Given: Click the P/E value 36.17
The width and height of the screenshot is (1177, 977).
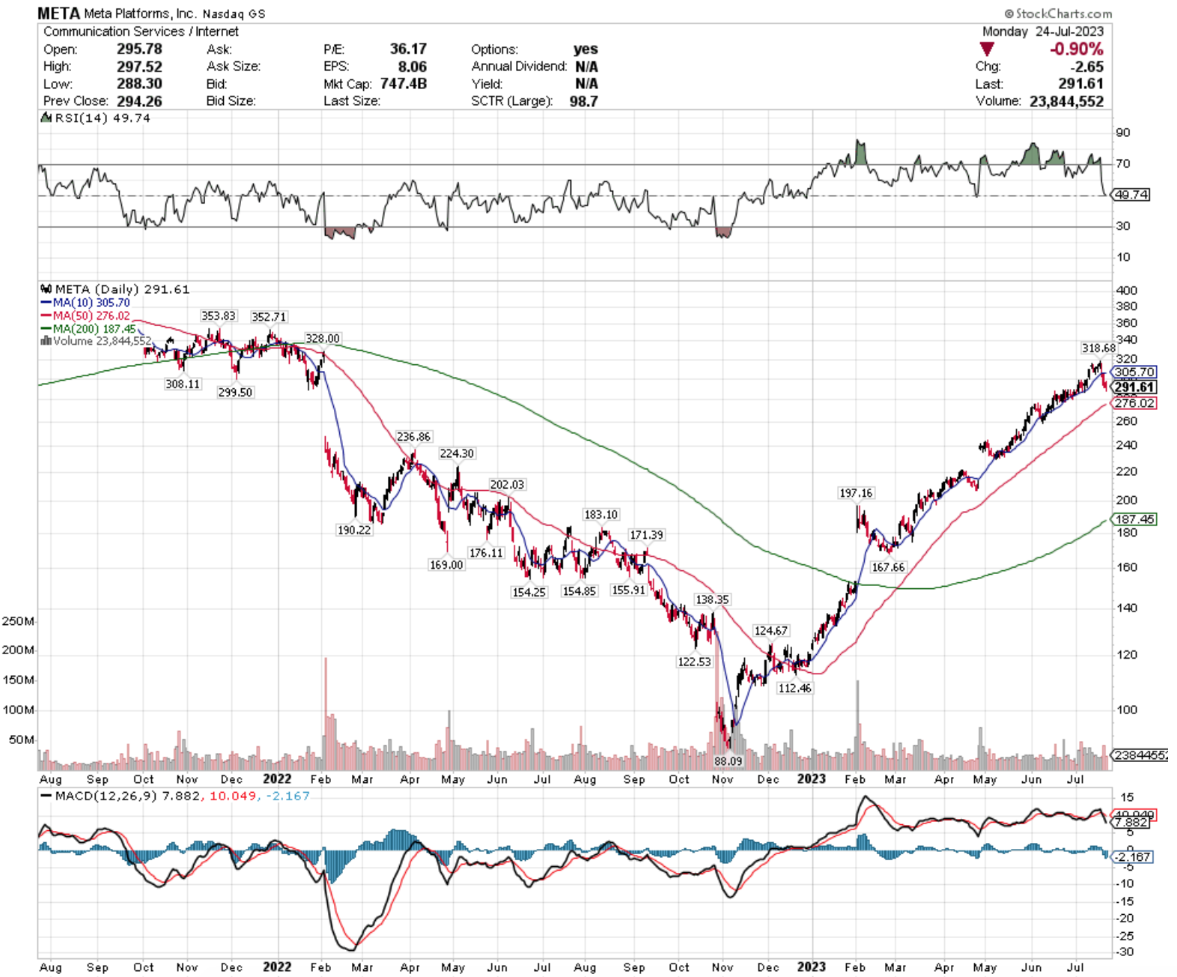Looking at the screenshot, I should 408,49.
